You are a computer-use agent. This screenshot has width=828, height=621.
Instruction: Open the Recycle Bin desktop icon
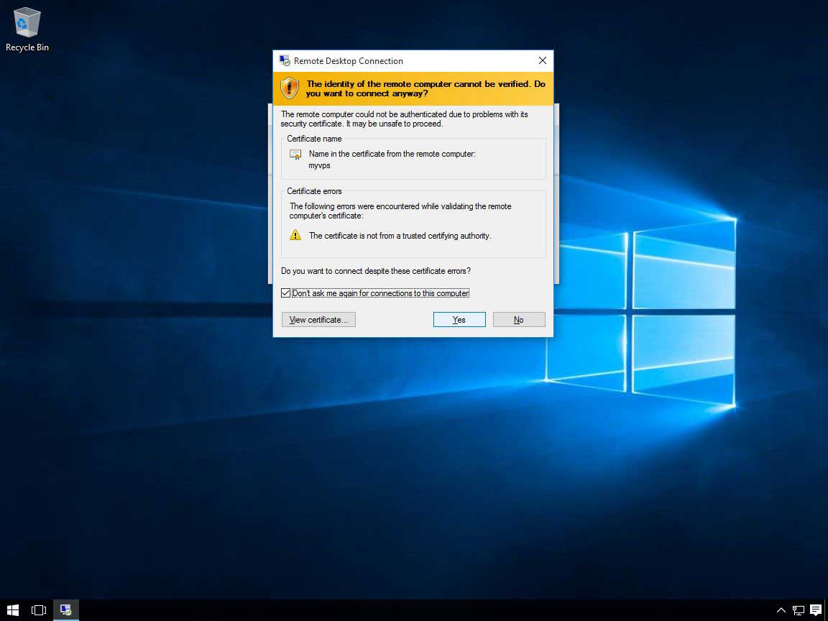(x=27, y=29)
